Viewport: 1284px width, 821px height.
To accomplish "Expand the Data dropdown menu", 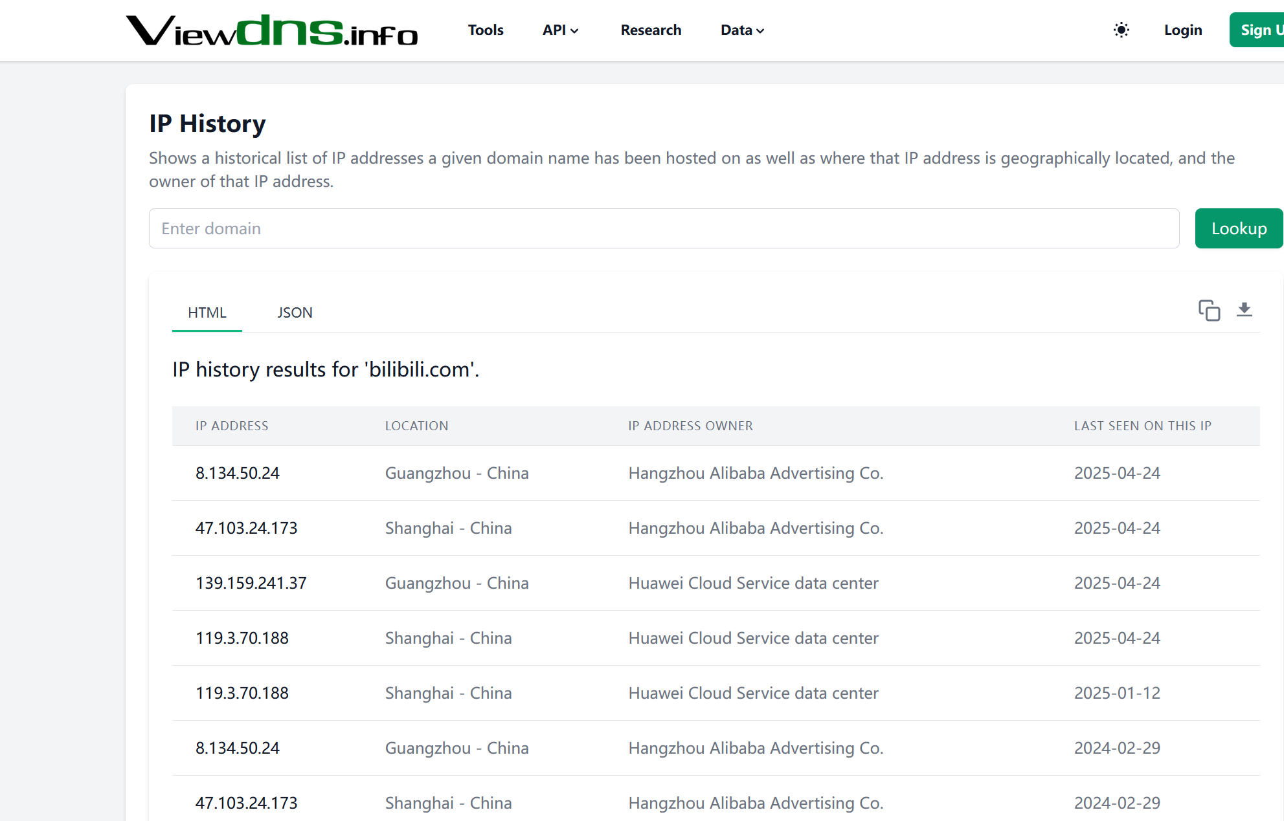I will 742,30.
